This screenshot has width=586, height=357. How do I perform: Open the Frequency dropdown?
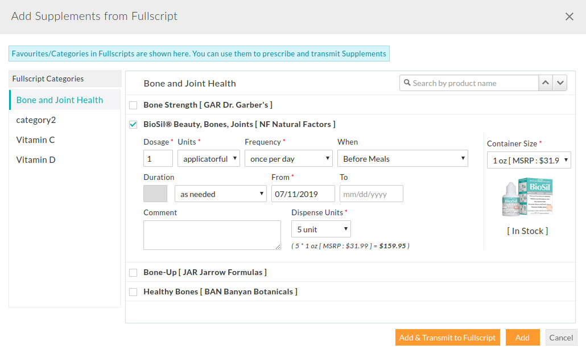288,158
